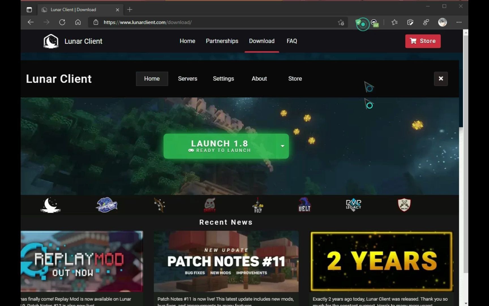Switch to launcher Home tab

(x=152, y=79)
